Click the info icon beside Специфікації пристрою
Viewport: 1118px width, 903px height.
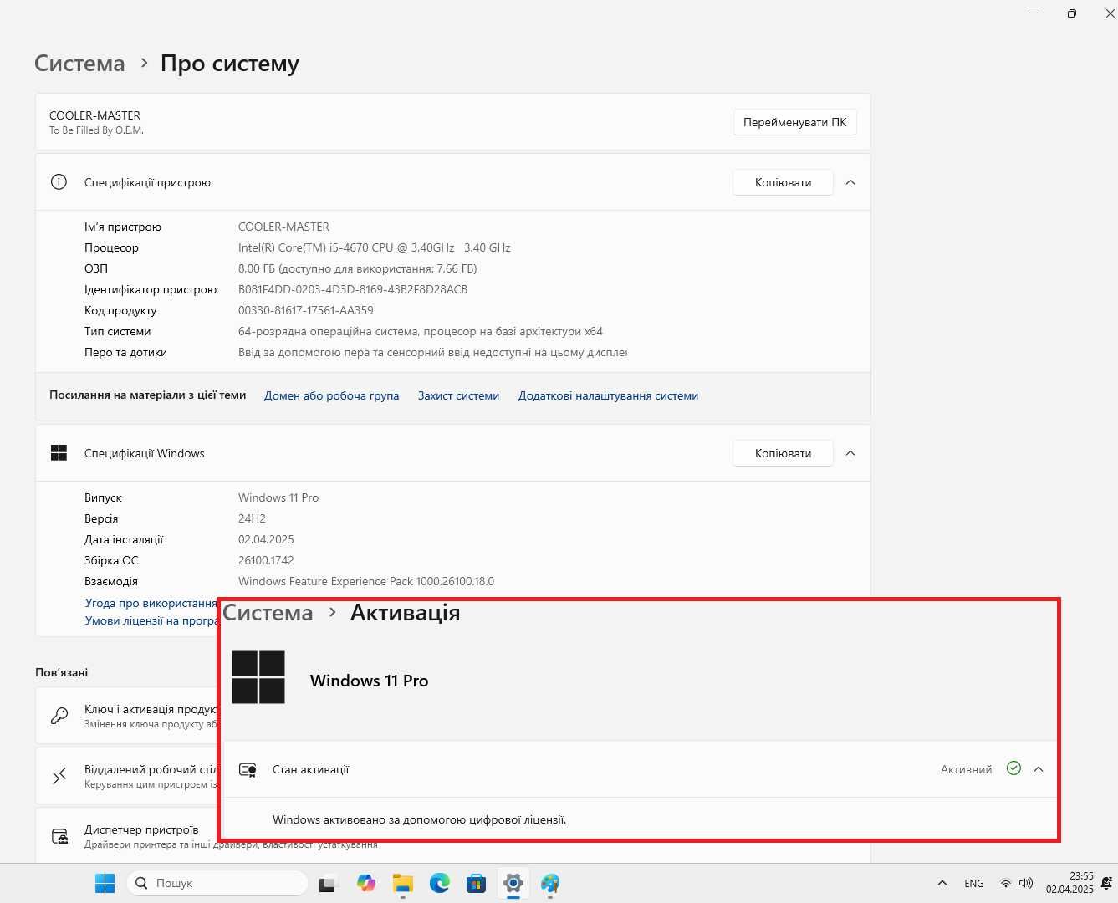click(x=59, y=182)
